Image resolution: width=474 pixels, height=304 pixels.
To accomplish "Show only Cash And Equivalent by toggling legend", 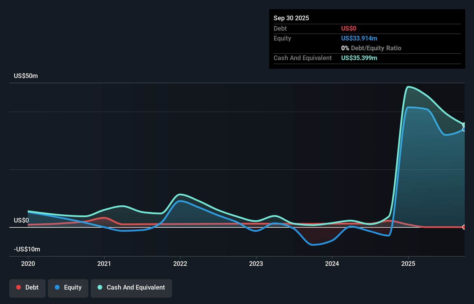I will [x=131, y=287].
